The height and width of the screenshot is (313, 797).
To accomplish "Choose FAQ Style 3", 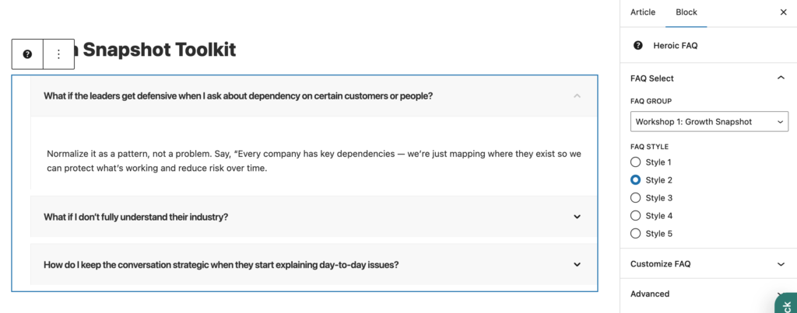I will [636, 198].
